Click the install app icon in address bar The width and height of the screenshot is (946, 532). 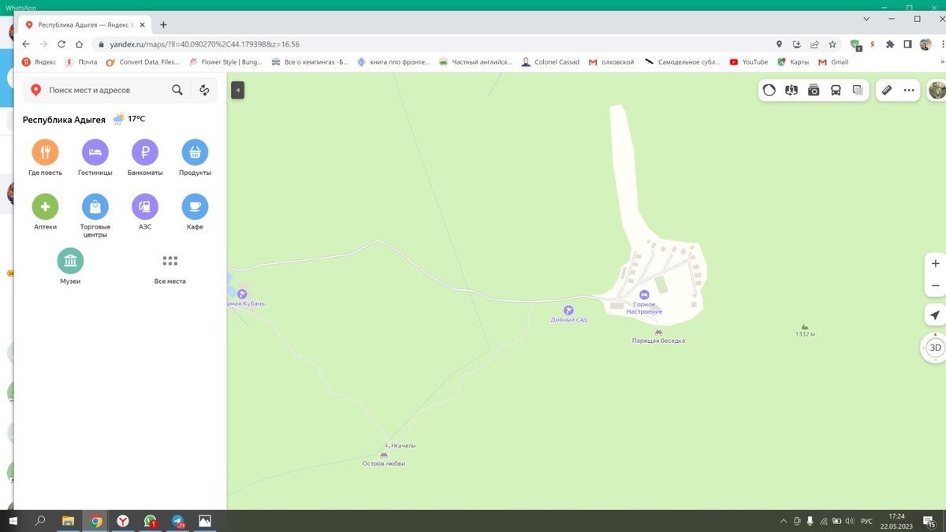tap(797, 44)
